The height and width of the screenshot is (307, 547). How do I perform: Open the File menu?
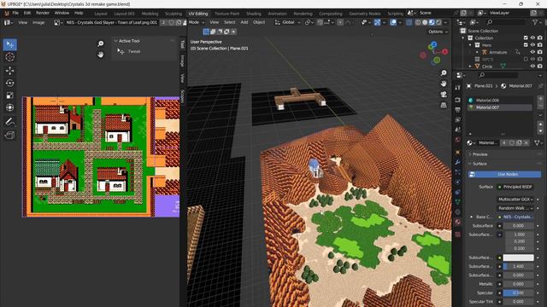(15, 13)
